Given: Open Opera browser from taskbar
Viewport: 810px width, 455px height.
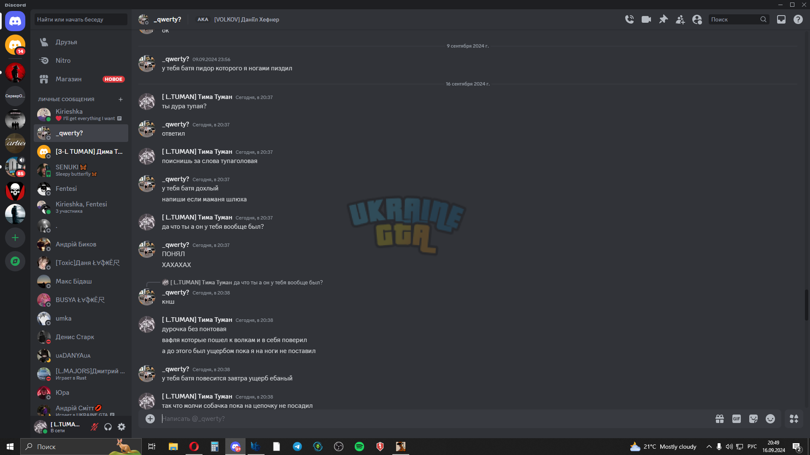Looking at the screenshot, I should click(194, 447).
